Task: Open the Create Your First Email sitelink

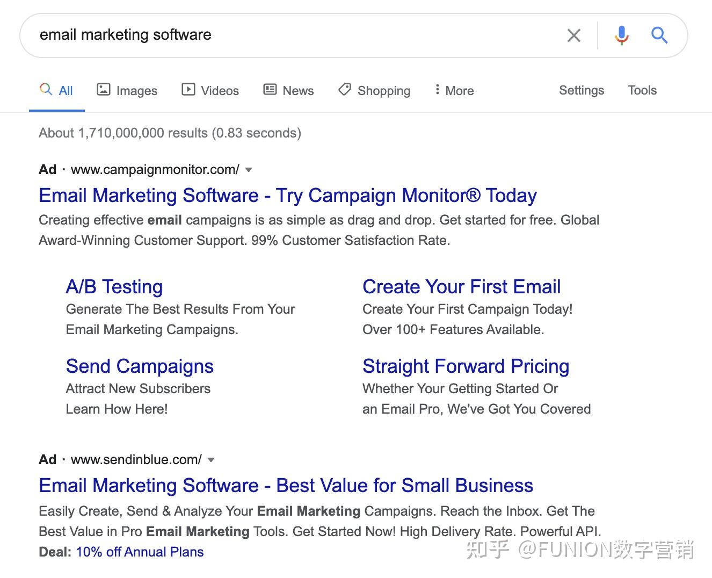Action: tap(462, 287)
